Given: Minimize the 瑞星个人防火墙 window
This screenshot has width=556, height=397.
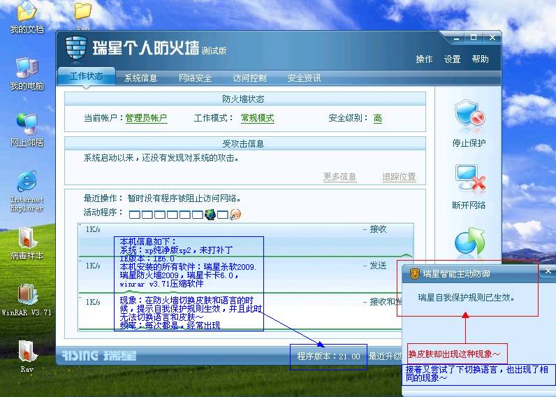Looking at the screenshot, I should coord(457,37).
